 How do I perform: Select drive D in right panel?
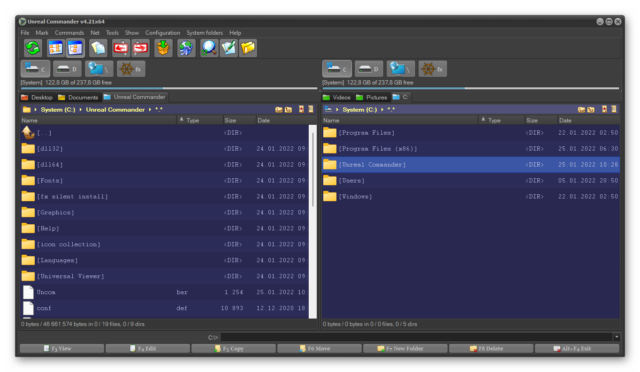pyautogui.click(x=369, y=69)
